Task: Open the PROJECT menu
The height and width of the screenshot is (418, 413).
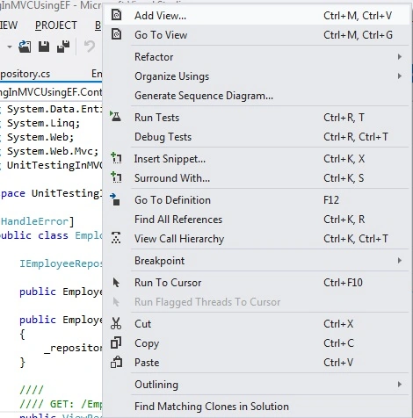Action: [x=56, y=25]
